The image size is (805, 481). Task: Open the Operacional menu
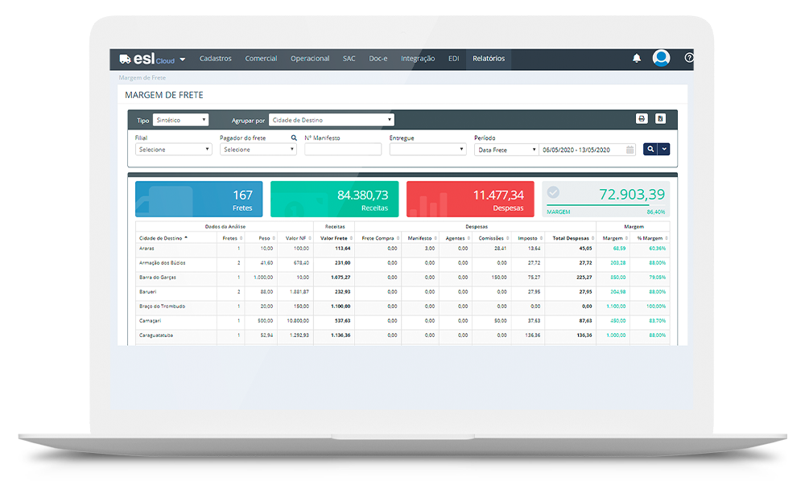click(x=310, y=59)
